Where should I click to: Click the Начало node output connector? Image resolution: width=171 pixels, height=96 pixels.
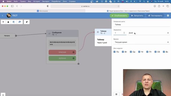click(x=16, y=35)
